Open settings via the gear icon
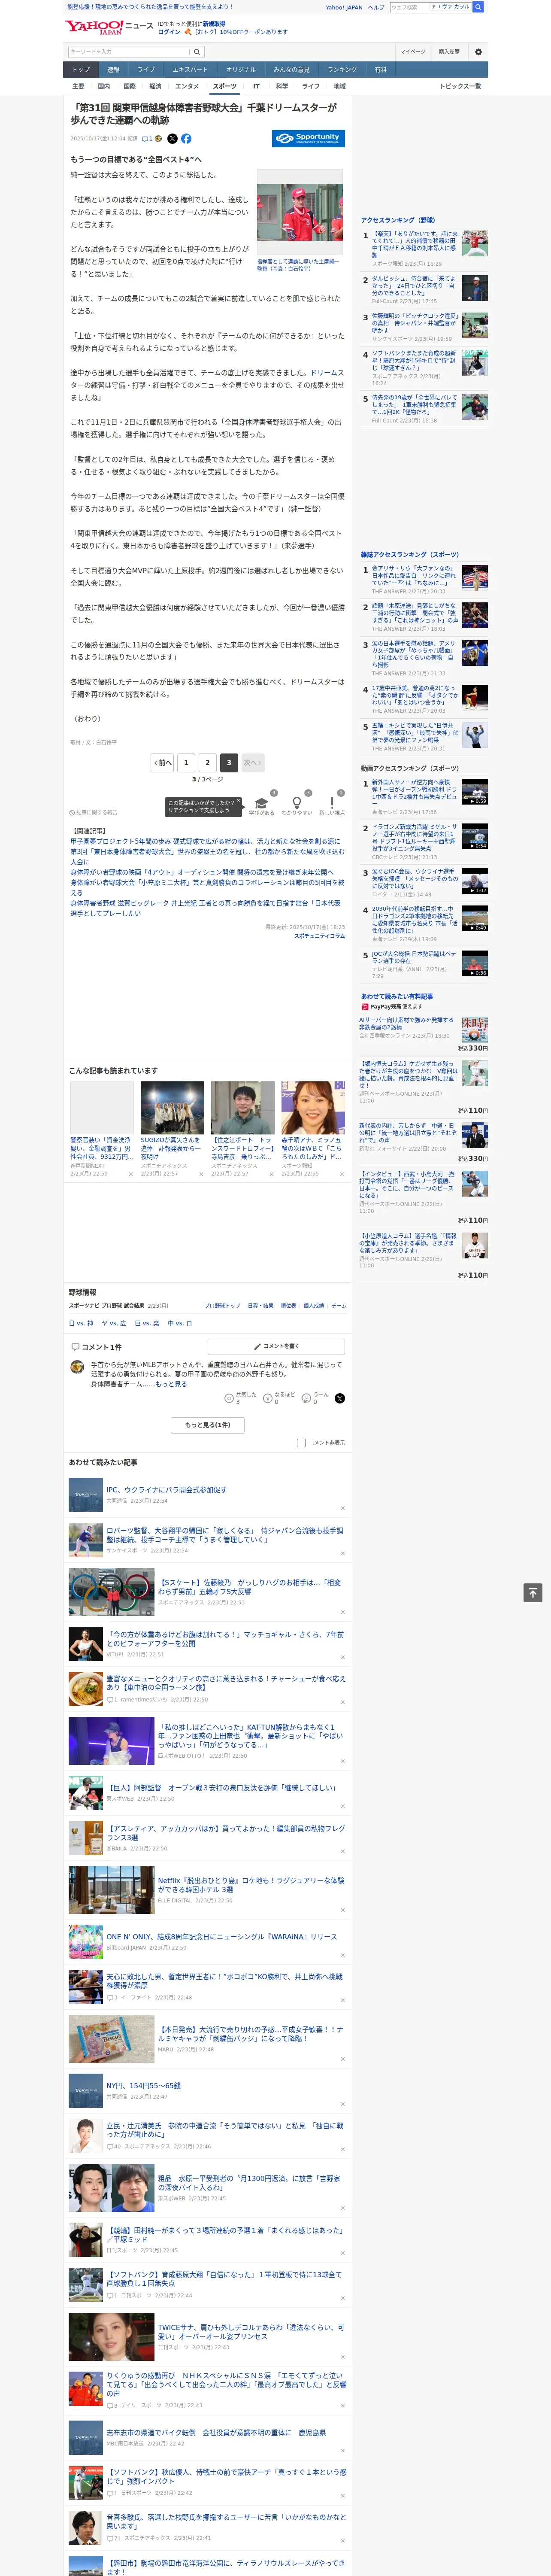Image resolution: width=551 pixels, height=2576 pixels. (x=478, y=52)
